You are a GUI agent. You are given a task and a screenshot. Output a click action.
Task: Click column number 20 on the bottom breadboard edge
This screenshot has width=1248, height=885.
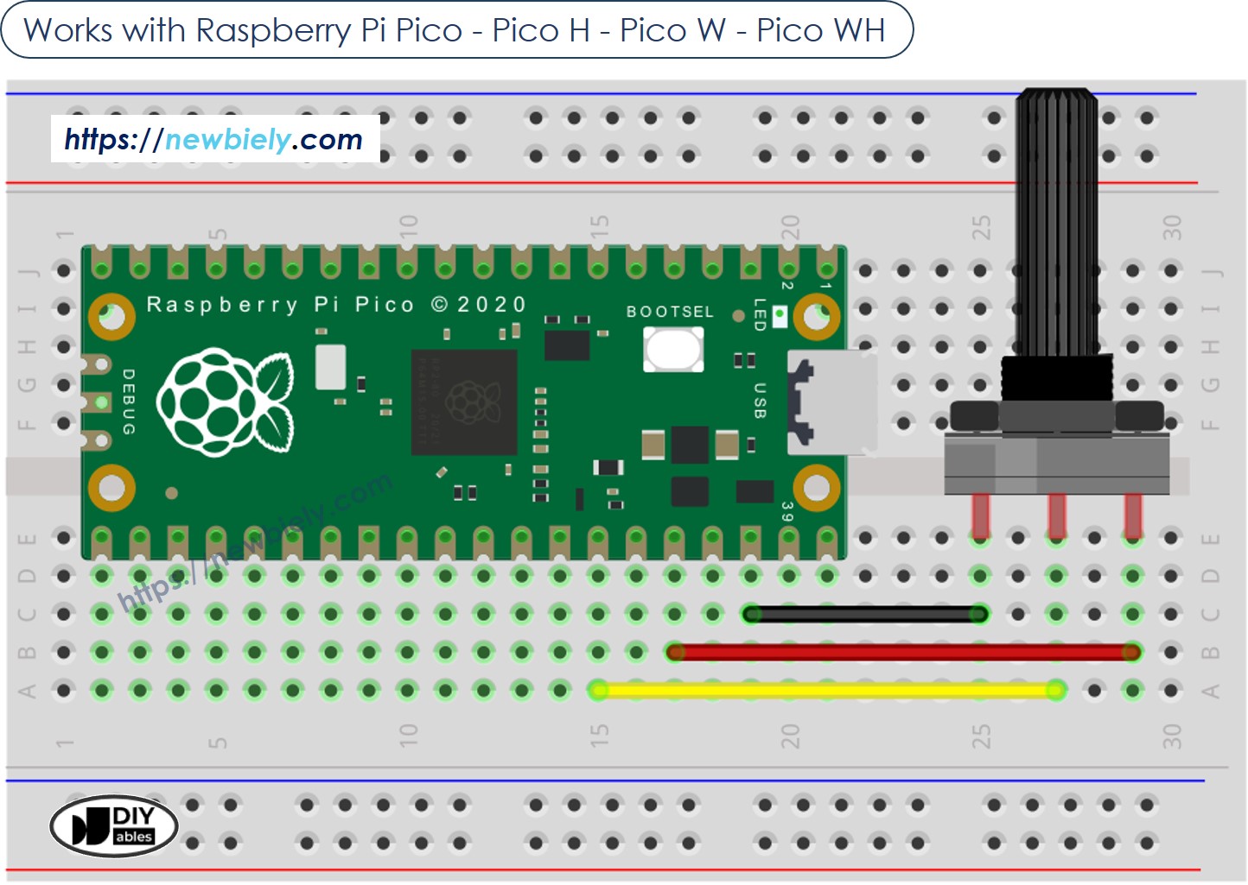point(790,736)
